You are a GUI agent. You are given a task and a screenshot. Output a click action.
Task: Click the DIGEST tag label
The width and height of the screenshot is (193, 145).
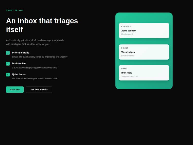[125, 48]
